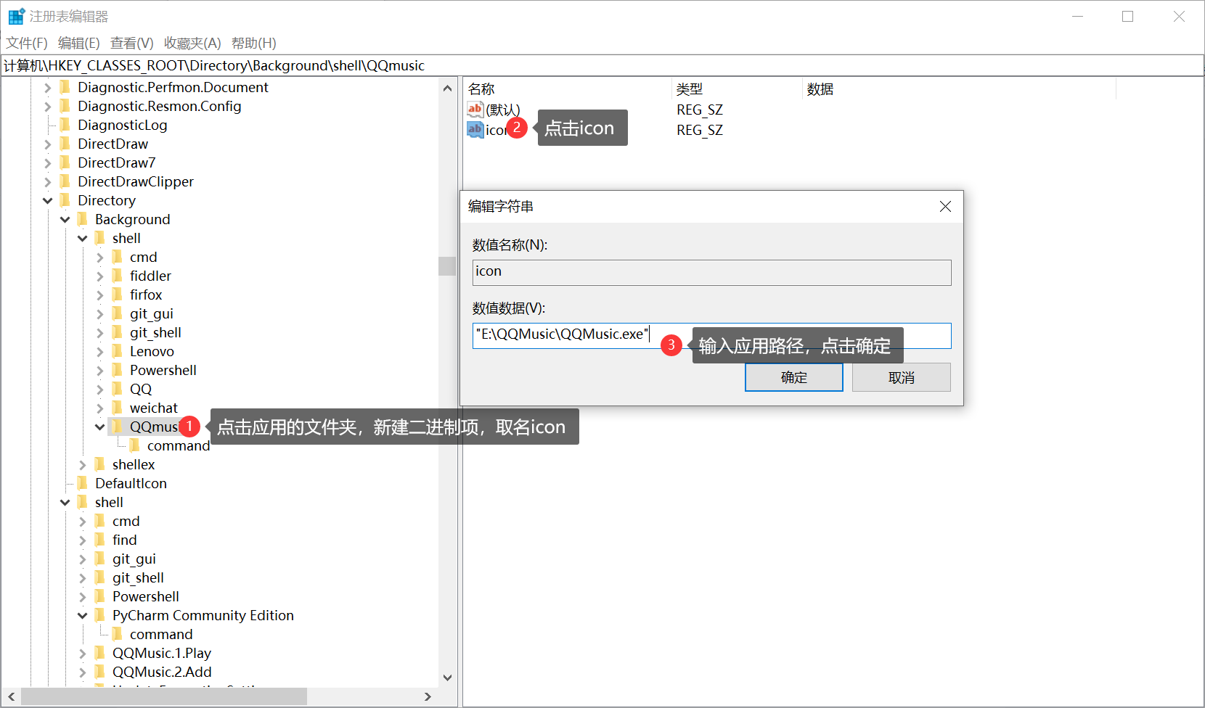Viewport: 1205px width, 708px height.
Task: Expand Diagnostic.Resmon.Config key
Action: coord(48,107)
